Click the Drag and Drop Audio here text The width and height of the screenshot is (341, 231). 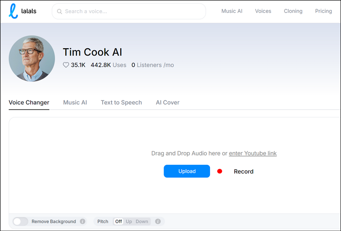click(x=186, y=154)
